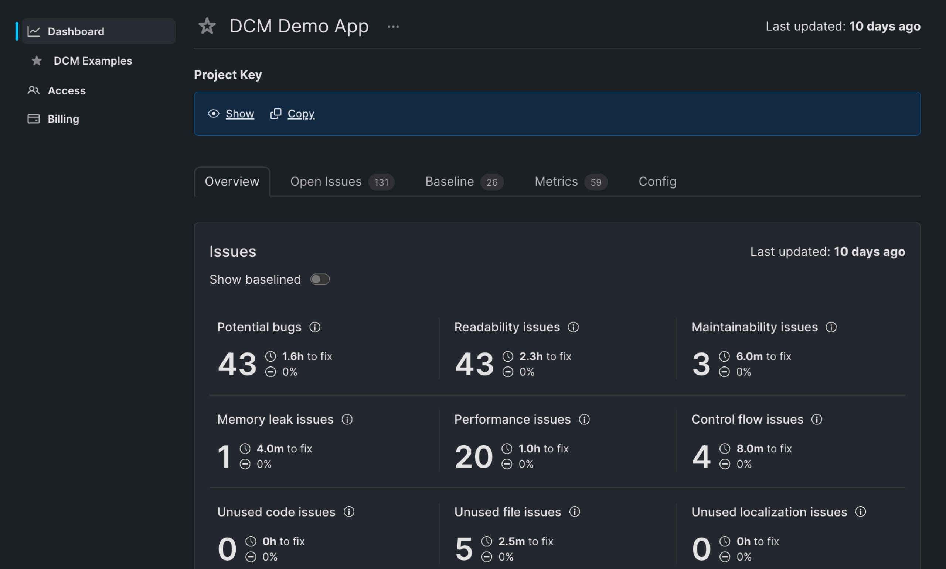Click clock icon beside 4.0m to fix

[x=245, y=449]
